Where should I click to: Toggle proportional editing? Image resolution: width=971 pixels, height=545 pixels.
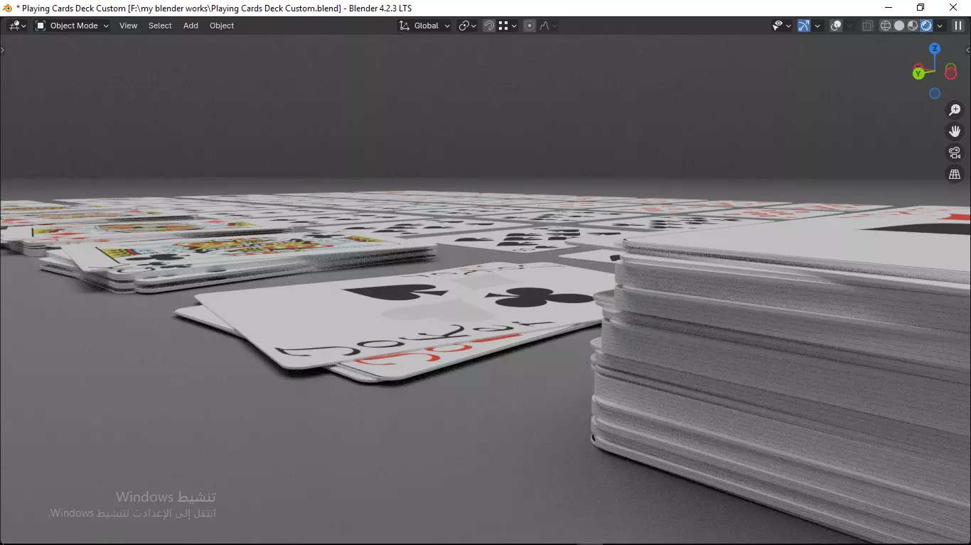point(530,26)
